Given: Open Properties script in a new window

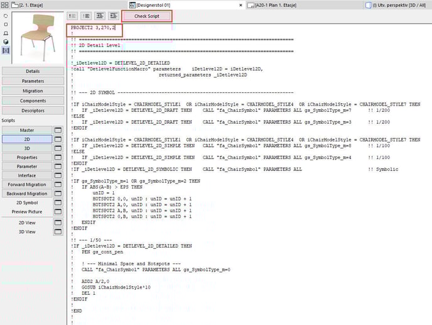Looking at the screenshot, I should 58,157.
